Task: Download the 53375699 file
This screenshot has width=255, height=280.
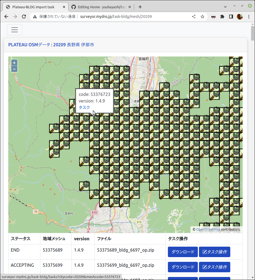Action: [183, 267]
